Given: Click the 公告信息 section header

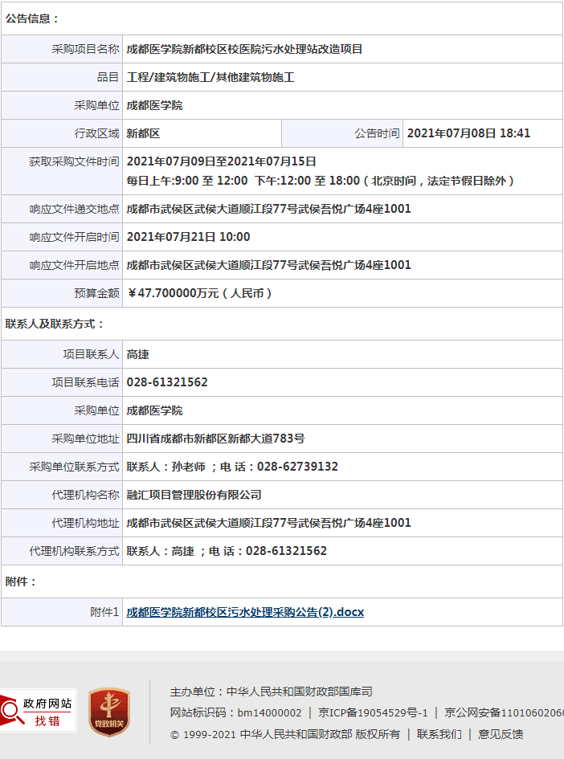Looking at the screenshot, I should pos(32,18).
